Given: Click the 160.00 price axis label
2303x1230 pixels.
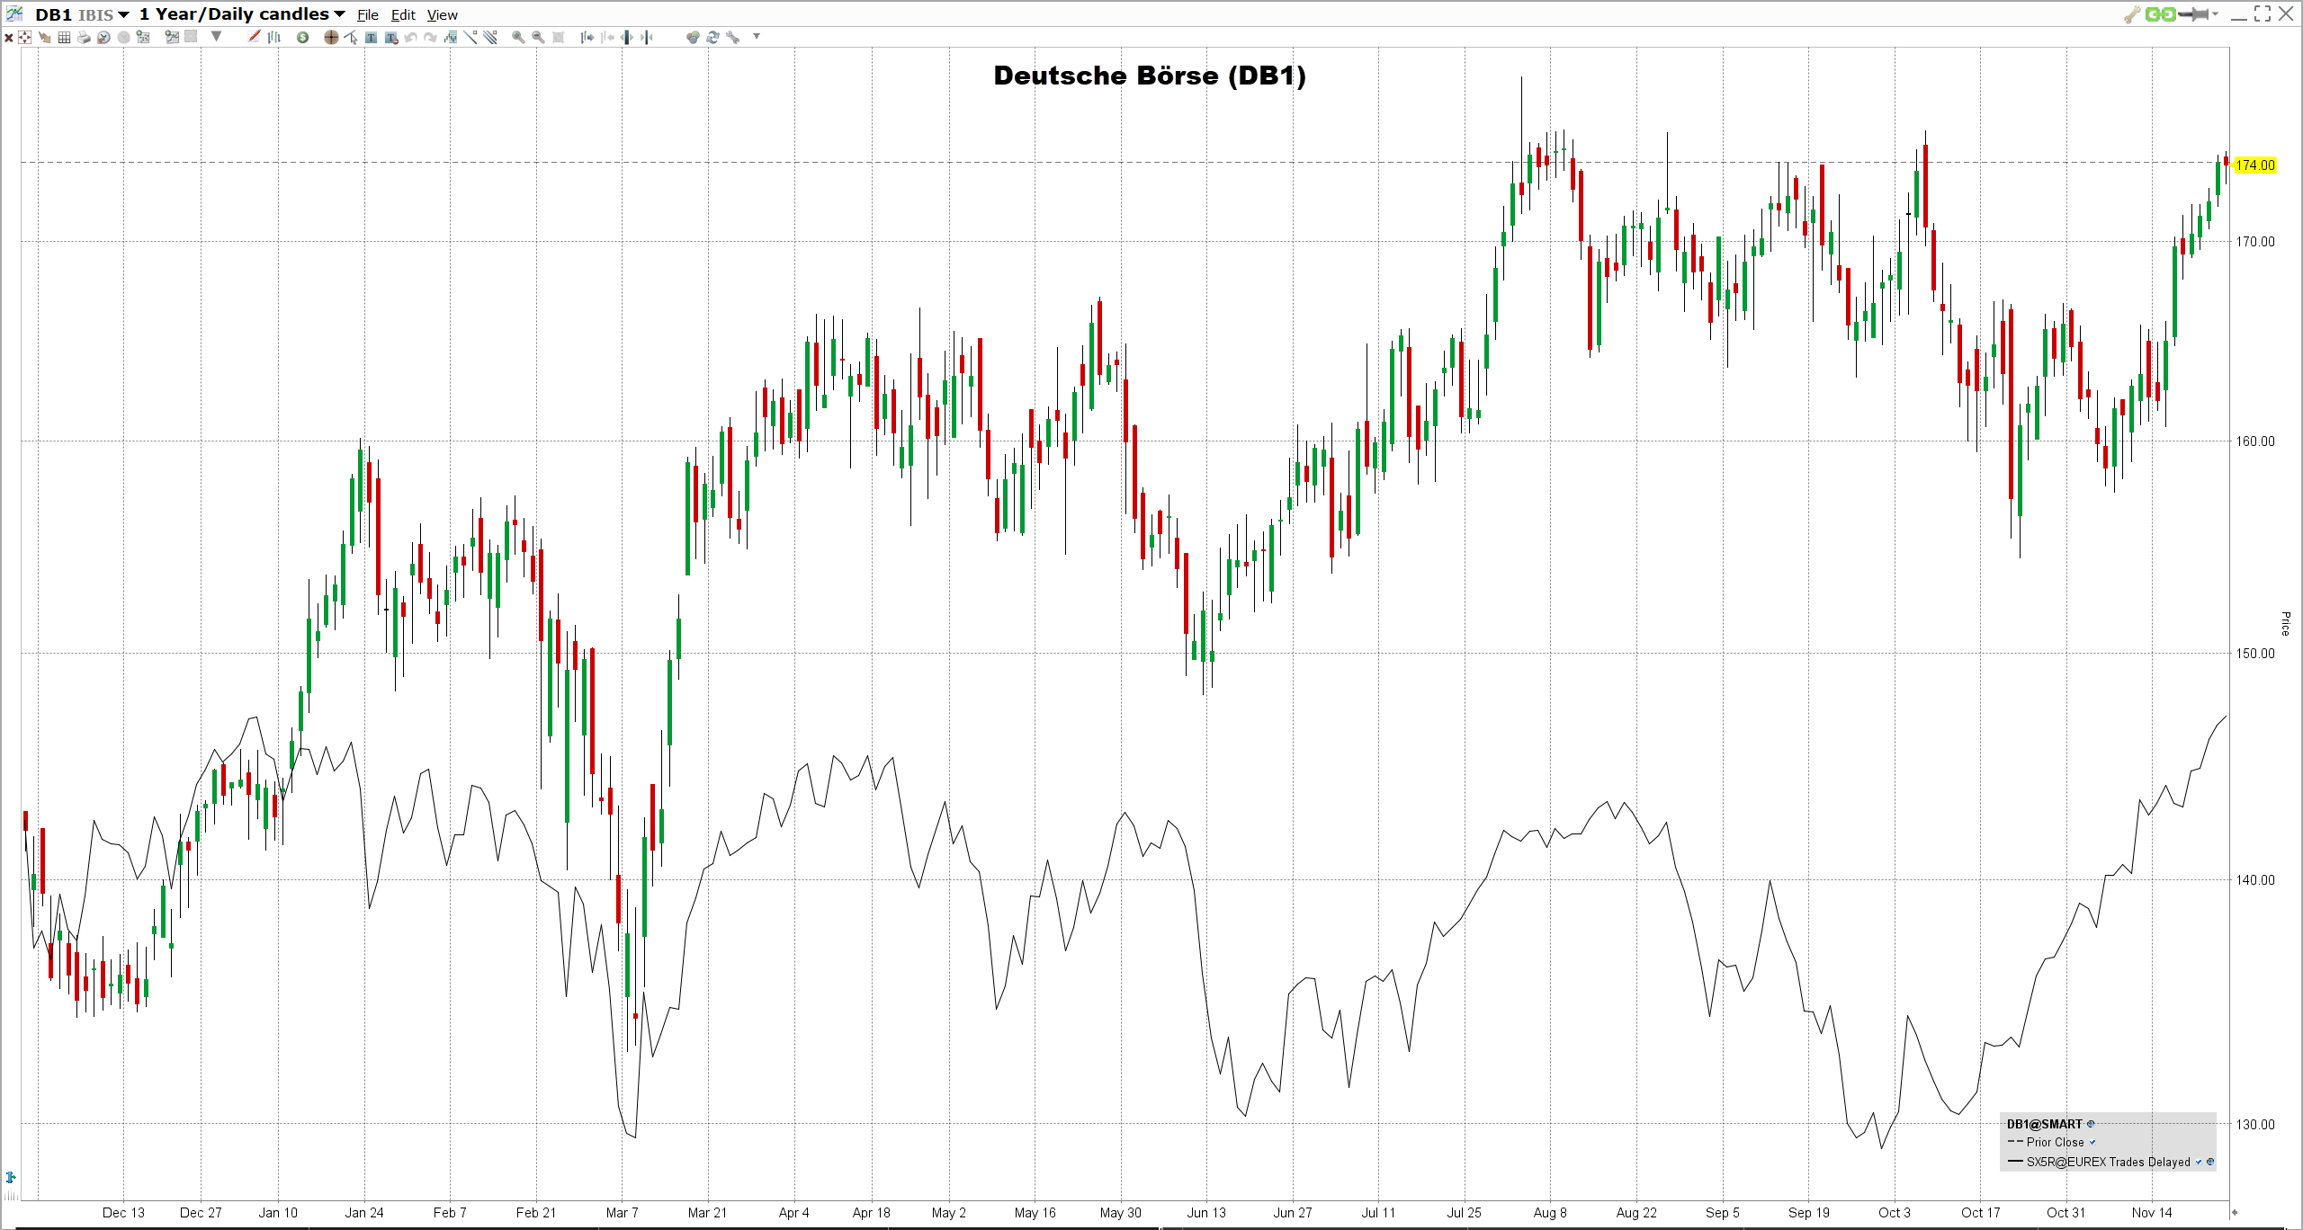Looking at the screenshot, I should pyautogui.click(x=2255, y=441).
